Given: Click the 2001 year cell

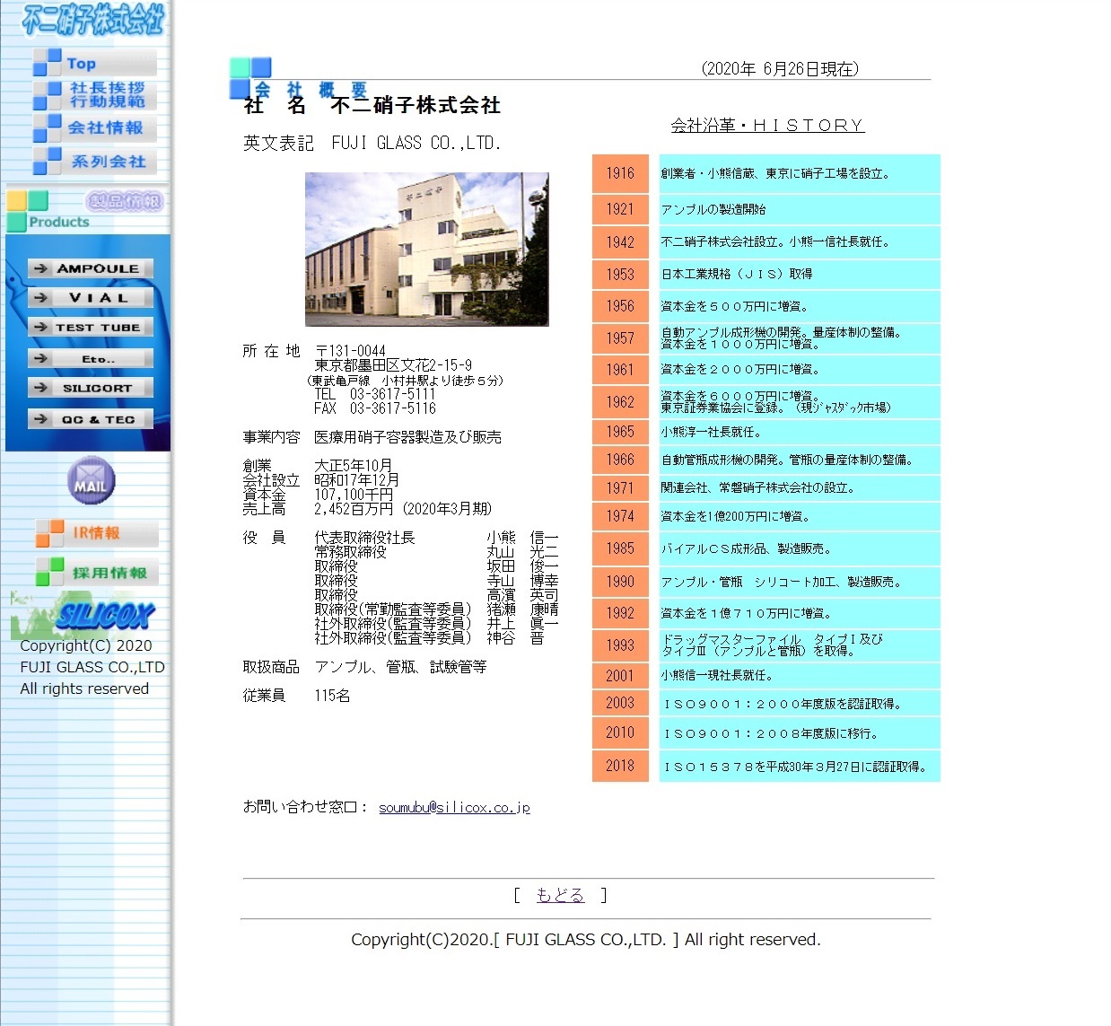Looking at the screenshot, I should point(620,676).
